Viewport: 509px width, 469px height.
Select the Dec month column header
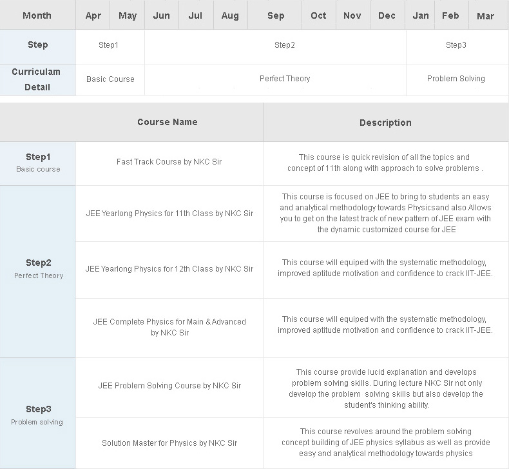[387, 15]
